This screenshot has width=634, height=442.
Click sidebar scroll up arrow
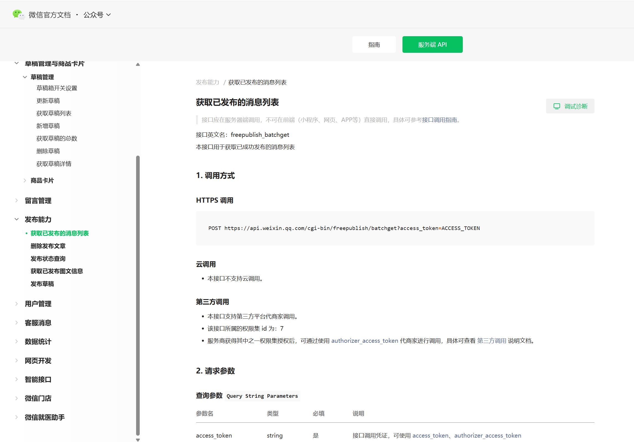click(138, 64)
